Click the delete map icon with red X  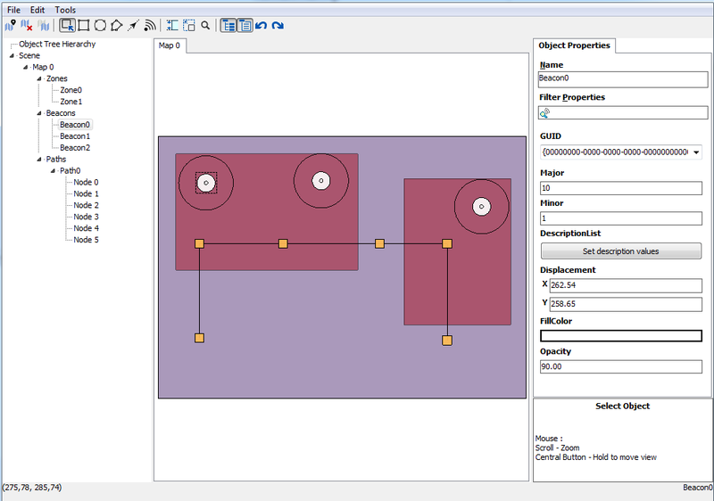pyautogui.click(x=27, y=26)
